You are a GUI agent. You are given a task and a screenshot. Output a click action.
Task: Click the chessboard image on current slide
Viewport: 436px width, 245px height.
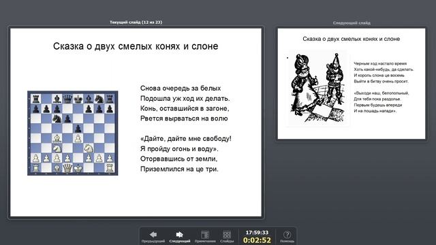(73, 133)
